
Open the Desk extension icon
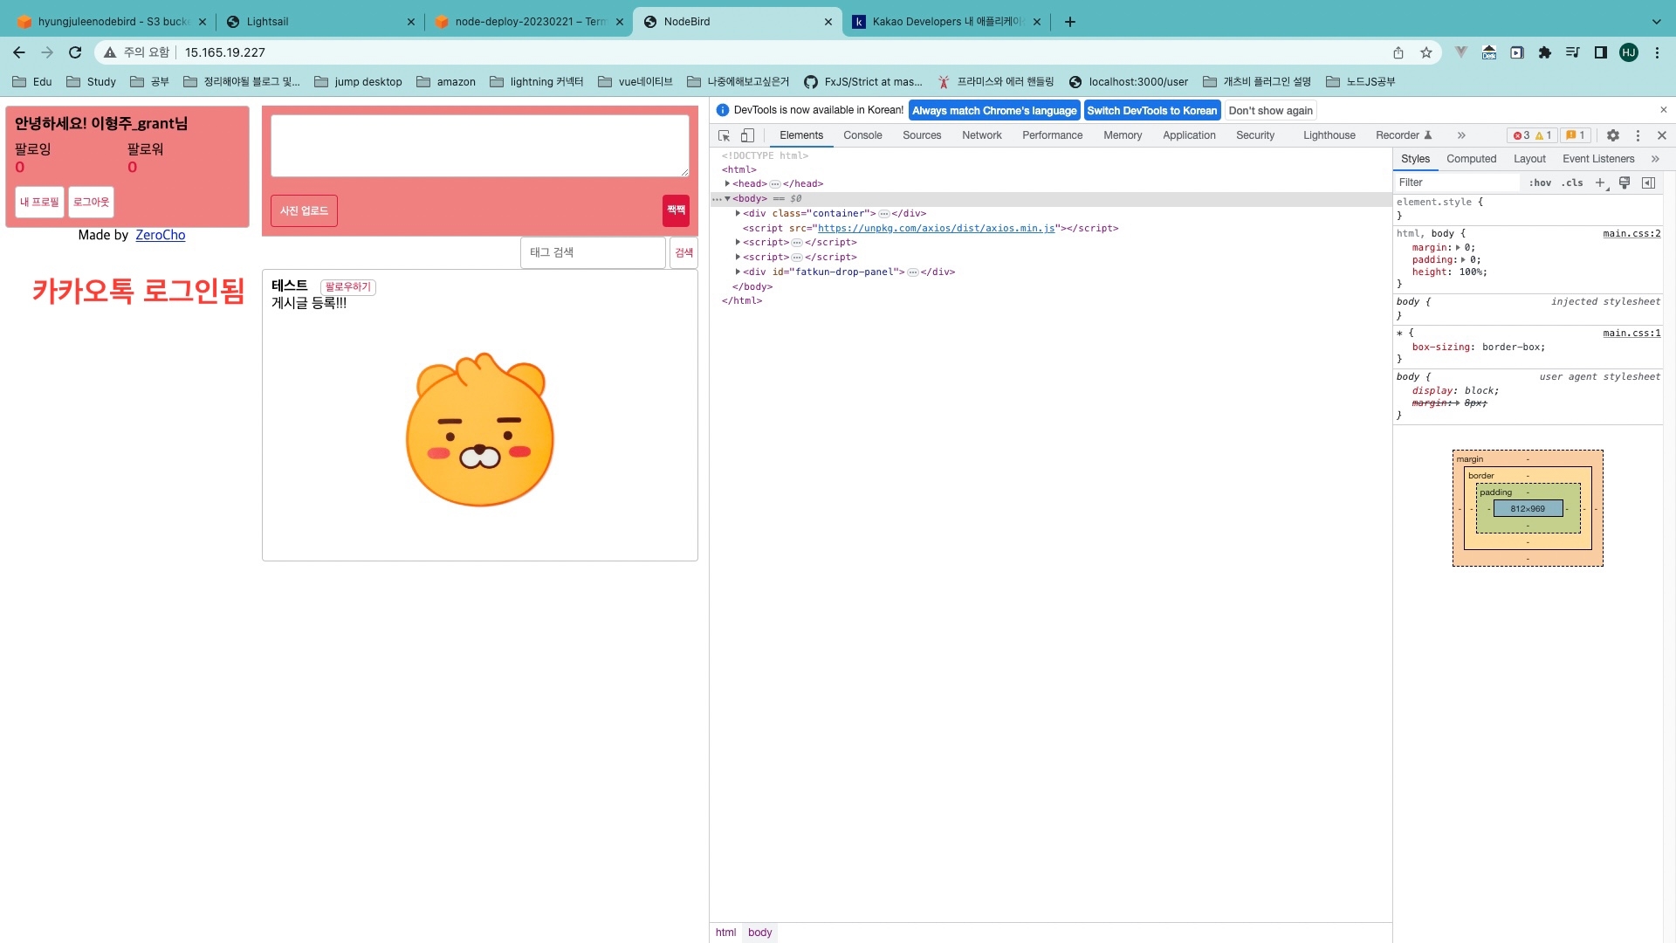pos(1489,52)
